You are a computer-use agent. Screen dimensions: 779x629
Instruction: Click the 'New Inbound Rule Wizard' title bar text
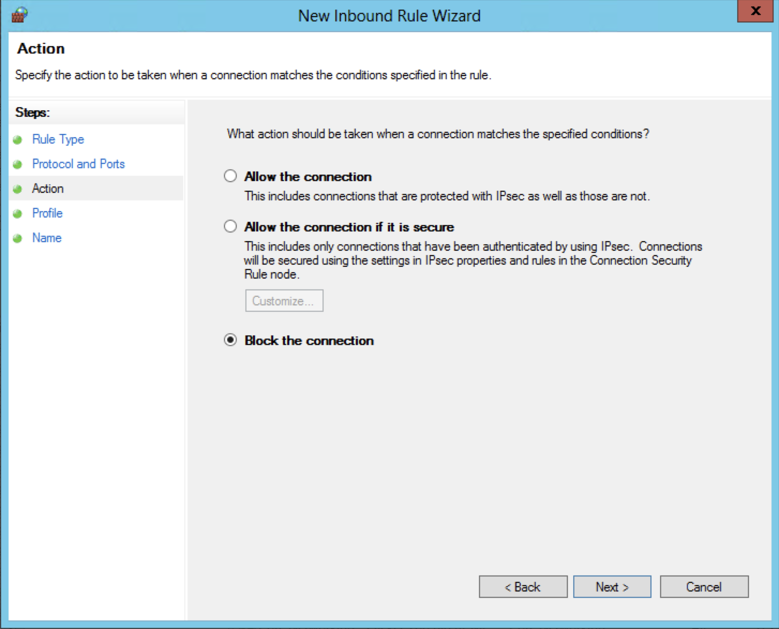(389, 16)
